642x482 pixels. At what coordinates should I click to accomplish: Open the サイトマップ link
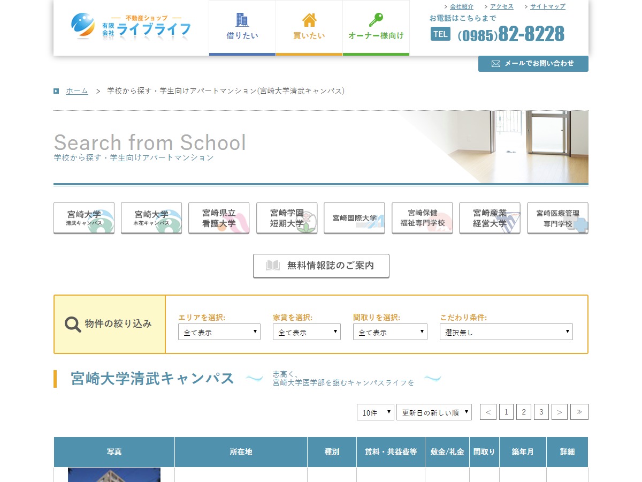point(548,6)
